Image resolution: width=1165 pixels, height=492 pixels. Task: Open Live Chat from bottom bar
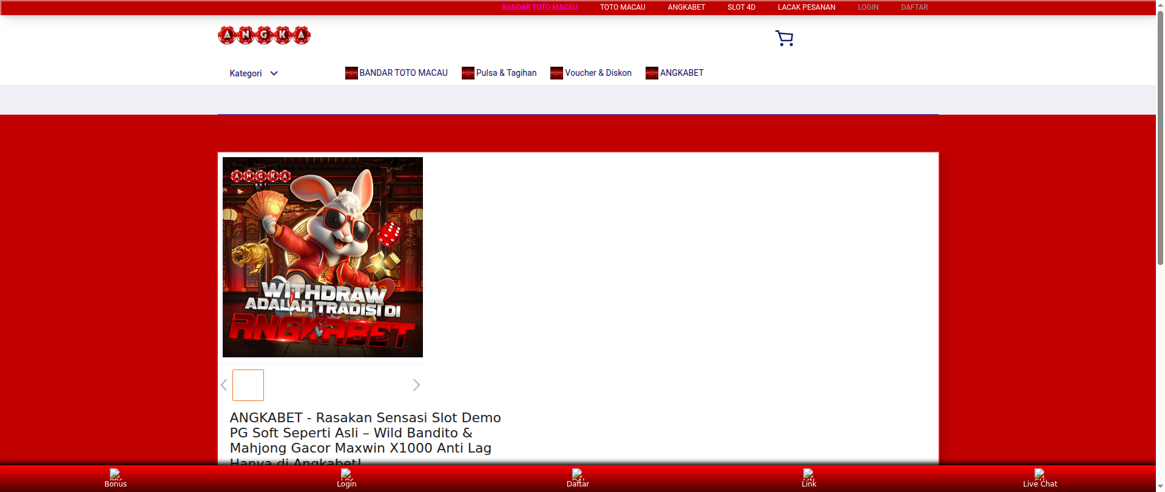coord(1039,478)
